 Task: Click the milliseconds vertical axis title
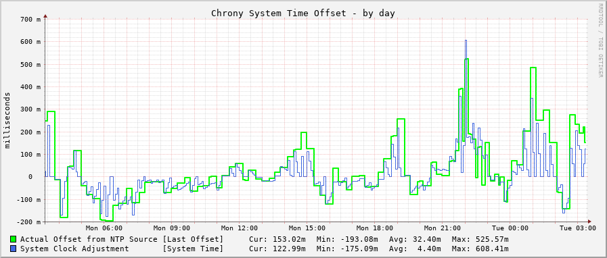tap(7, 120)
